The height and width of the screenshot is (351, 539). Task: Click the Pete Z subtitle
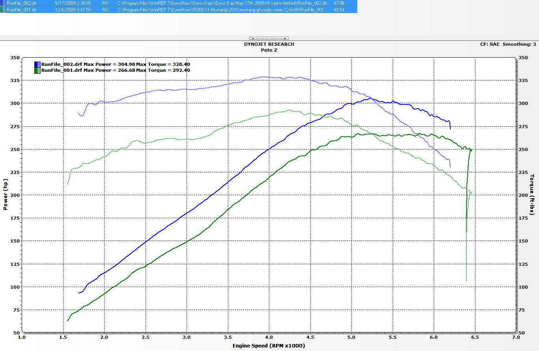pos(269,50)
